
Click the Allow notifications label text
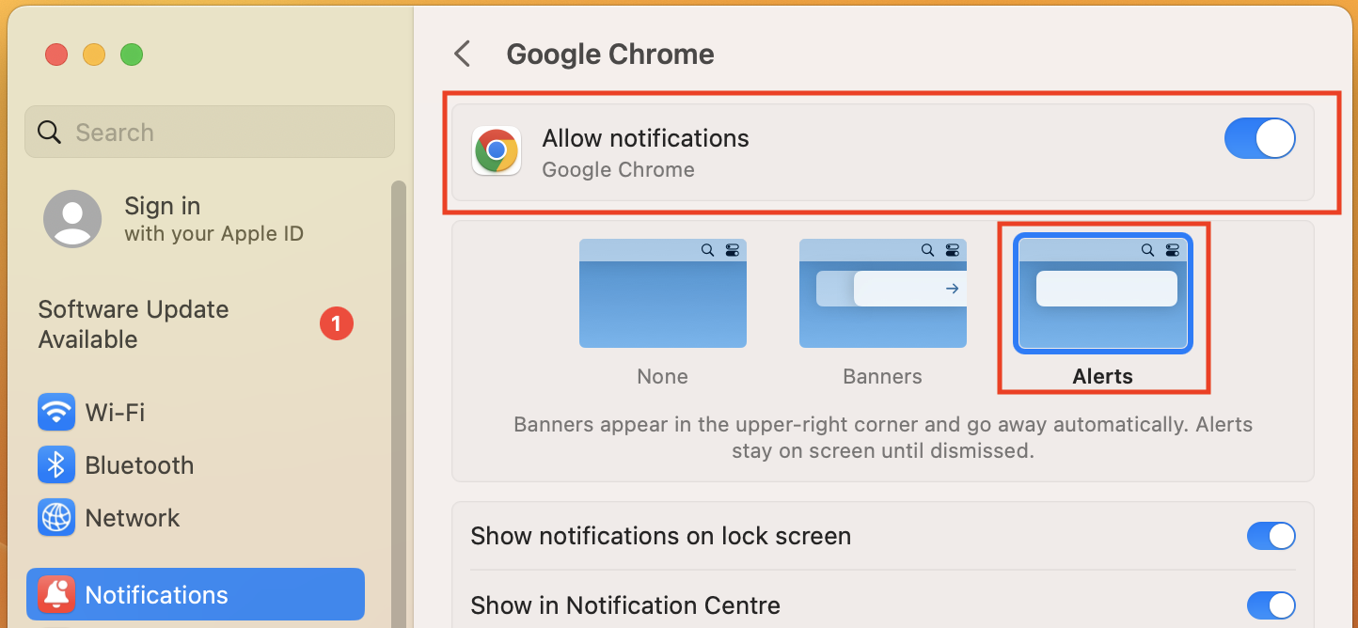coord(646,138)
